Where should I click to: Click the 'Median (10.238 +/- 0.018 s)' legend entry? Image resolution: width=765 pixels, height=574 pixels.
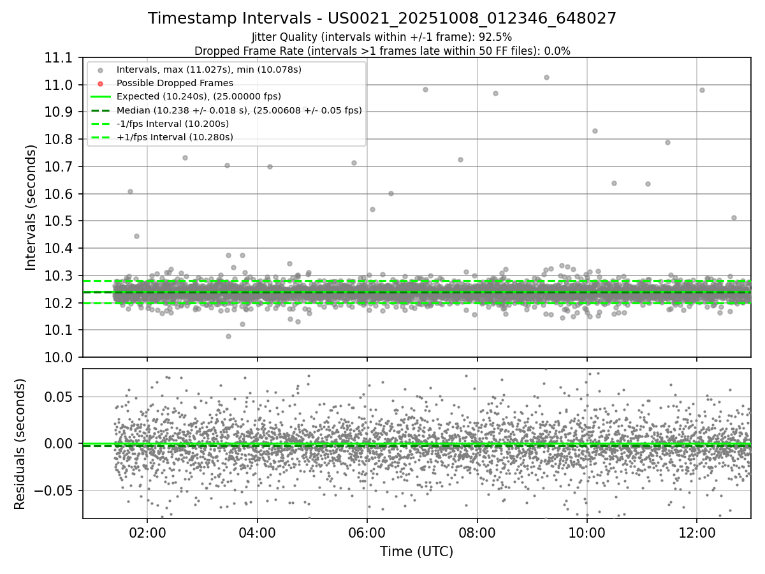tap(239, 110)
